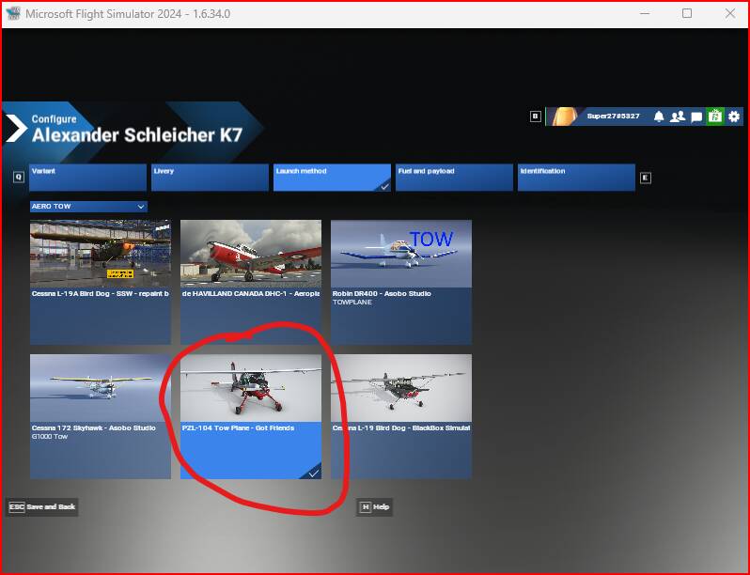Select PZL-104 Tow Plane Got Friends card

pos(251,416)
